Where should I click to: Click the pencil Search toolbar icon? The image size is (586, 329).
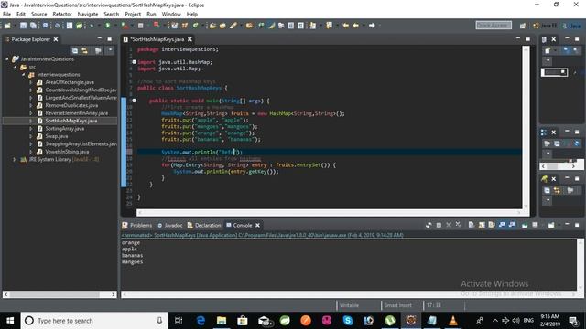click(233, 26)
